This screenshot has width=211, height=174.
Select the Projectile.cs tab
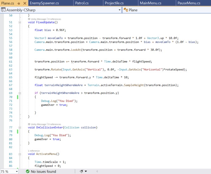coord(114,3)
